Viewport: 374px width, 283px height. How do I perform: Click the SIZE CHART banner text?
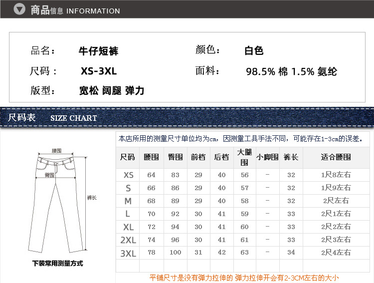[x=73, y=118]
